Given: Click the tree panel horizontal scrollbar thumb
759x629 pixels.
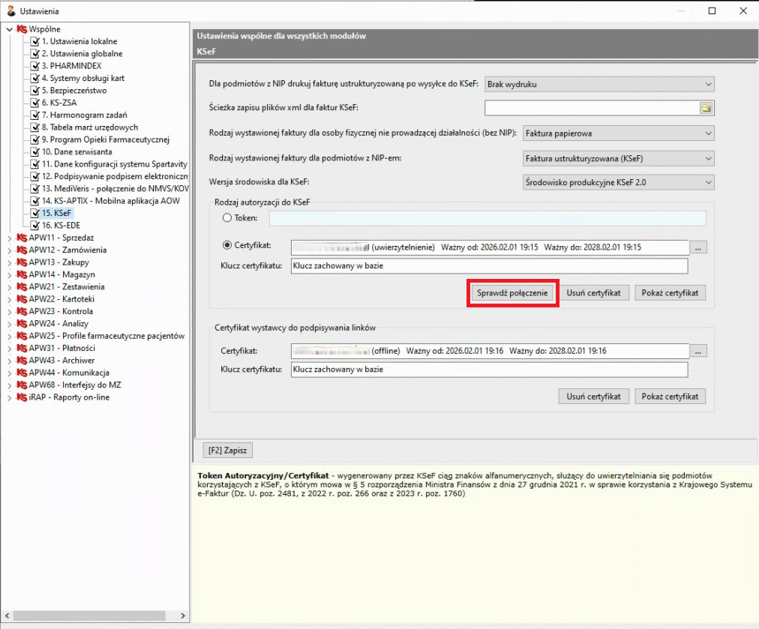Looking at the screenshot, I should pyautogui.click(x=89, y=616).
